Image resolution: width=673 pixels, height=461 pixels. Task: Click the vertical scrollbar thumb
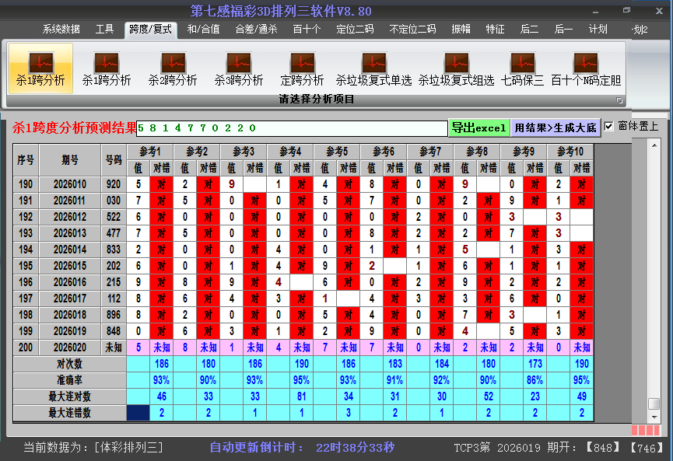(x=654, y=403)
